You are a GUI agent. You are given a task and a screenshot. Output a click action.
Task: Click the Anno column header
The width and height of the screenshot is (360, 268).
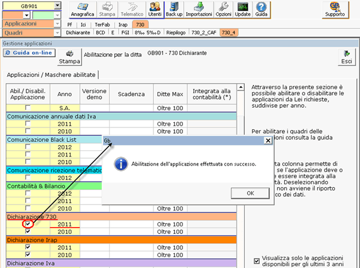coord(64,94)
